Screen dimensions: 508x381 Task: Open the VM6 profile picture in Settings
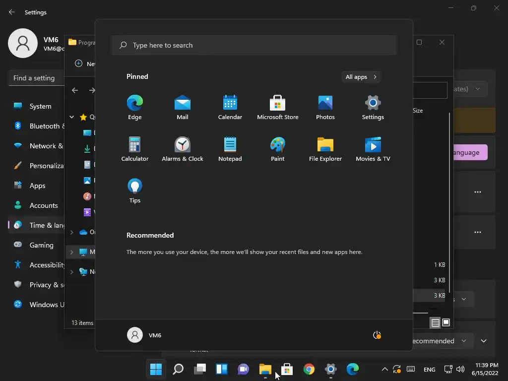tap(23, 43)
